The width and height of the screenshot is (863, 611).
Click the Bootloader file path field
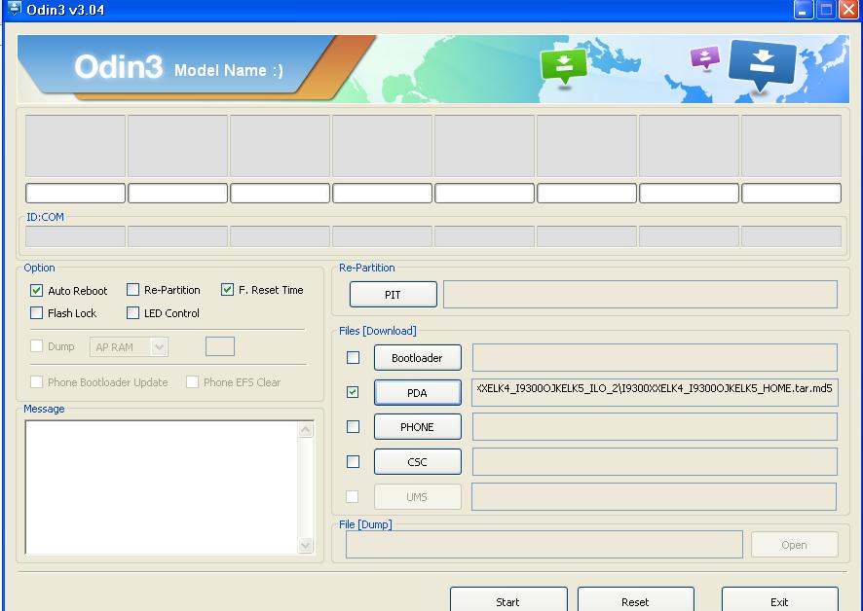point(655,357)
